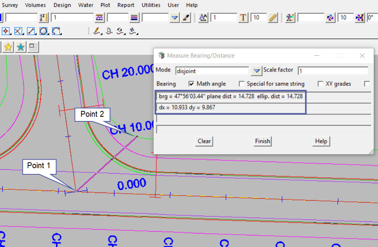Click the ruler measure icon
The height and width of the screenshot is (247, 378).
tap(273, 18)
